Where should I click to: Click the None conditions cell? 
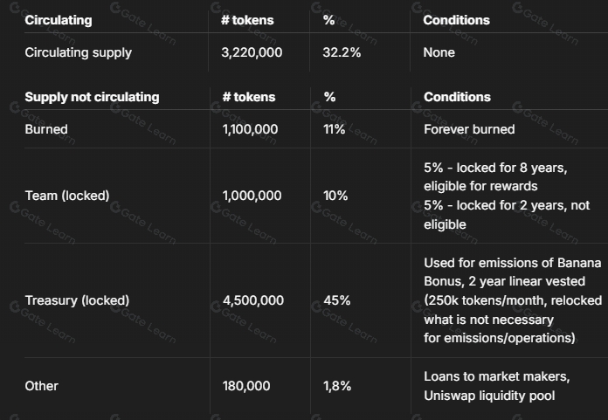tap(439, 52)
